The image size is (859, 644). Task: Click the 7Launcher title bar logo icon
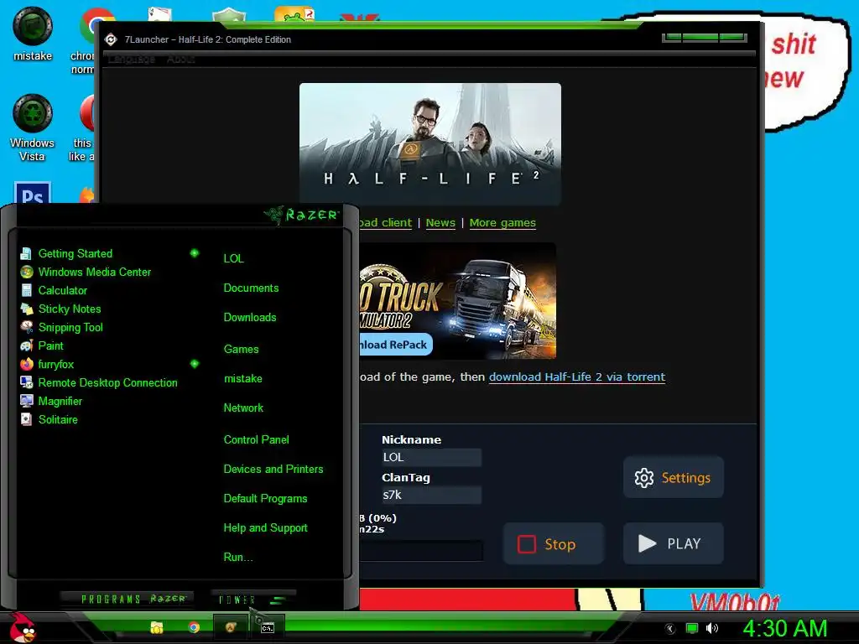112,39
